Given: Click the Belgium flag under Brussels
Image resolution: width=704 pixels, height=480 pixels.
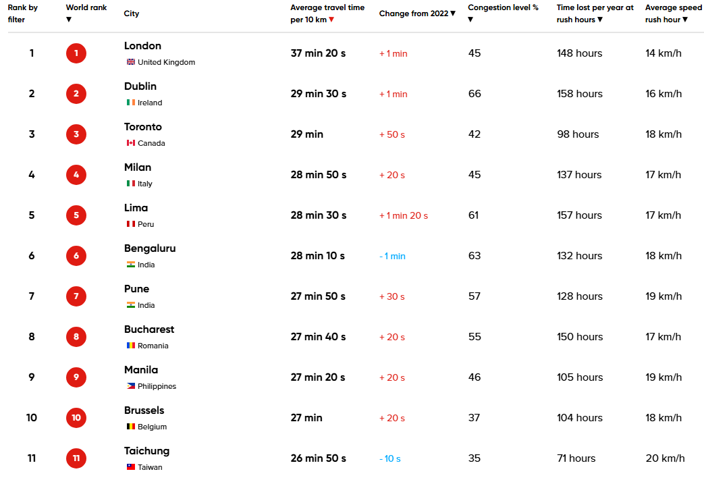Looking at the screenshot, I should tap(131, 427).
